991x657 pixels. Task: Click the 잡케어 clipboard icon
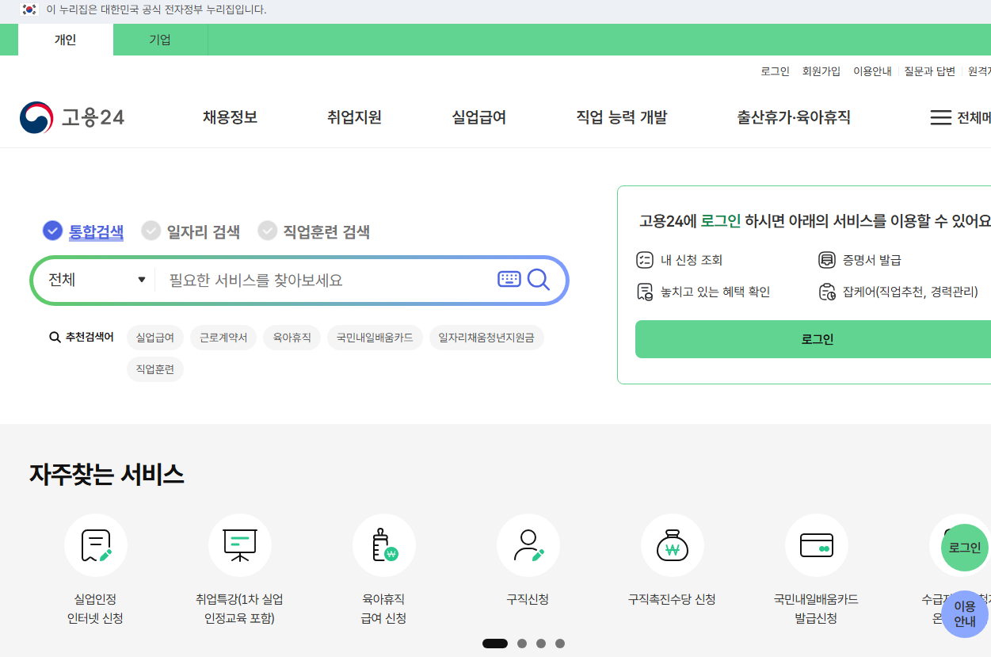(827, 292)
